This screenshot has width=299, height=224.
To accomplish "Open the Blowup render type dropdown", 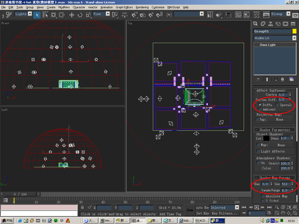I will click(289, 14).
